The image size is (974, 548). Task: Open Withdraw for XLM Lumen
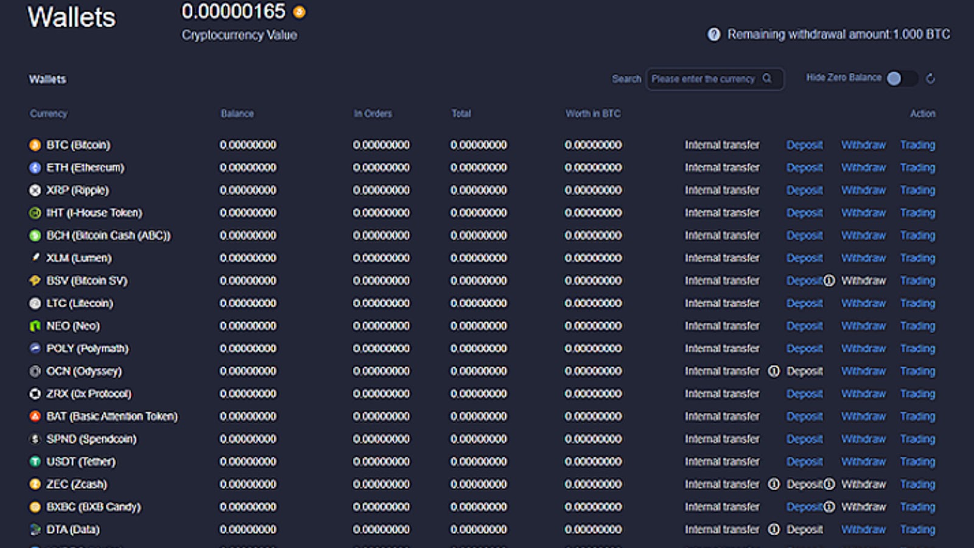click(x=863, y=258)
